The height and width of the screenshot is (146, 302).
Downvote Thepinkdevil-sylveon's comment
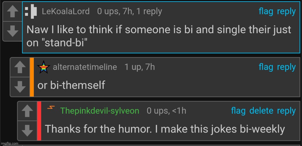pyautogui.click(x=27, y=131)
